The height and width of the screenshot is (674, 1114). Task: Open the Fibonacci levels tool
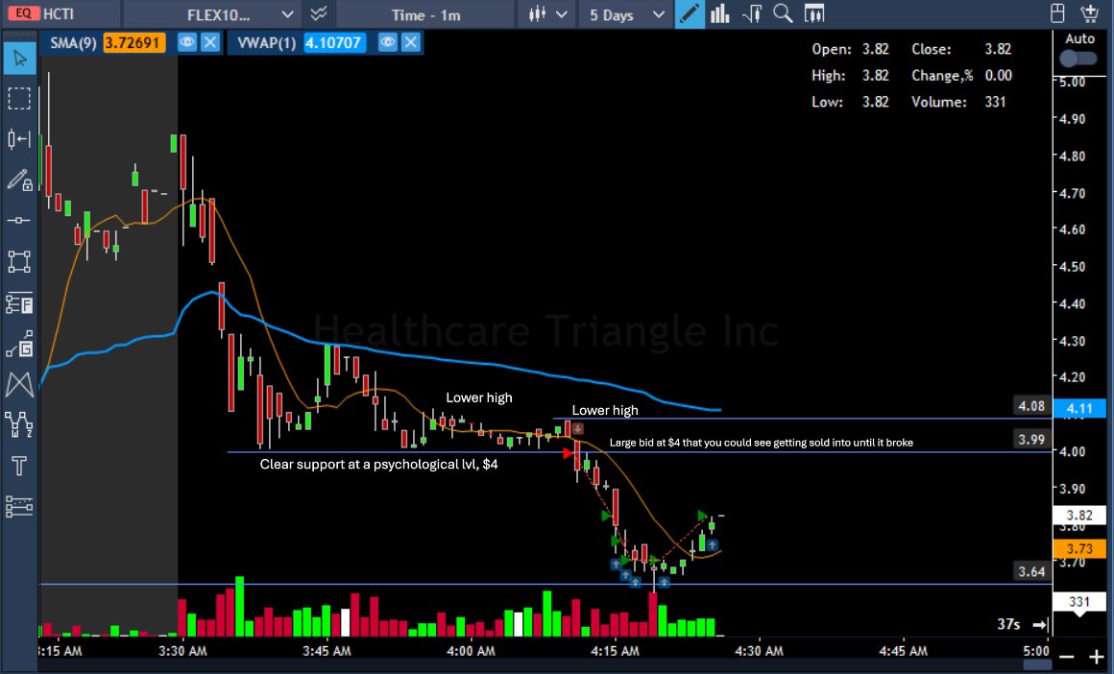tap(19, 304)
